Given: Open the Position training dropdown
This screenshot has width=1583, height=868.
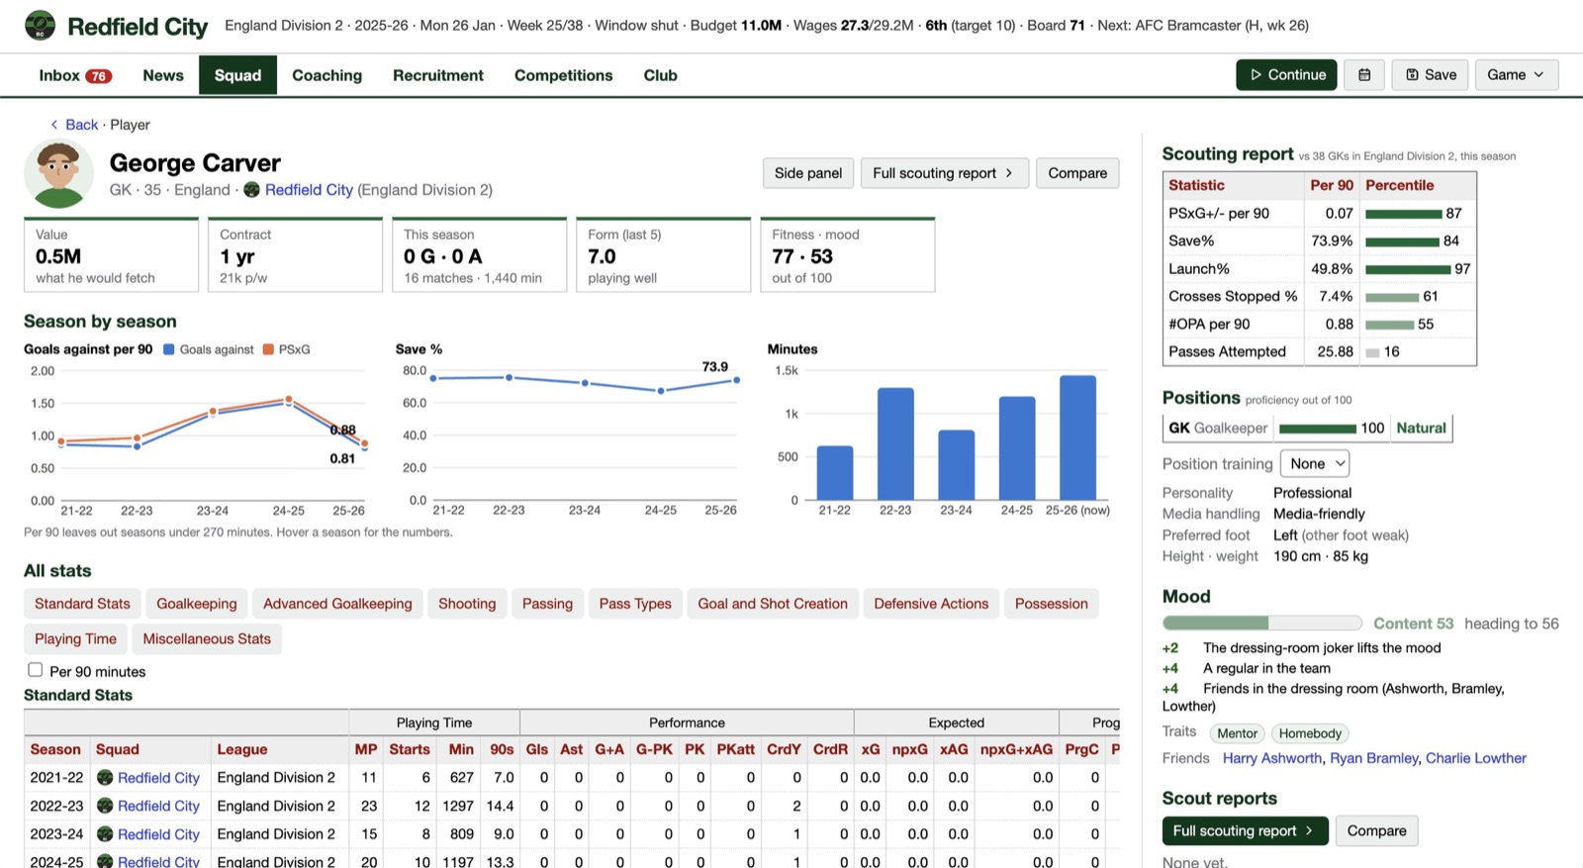Looking at the screenshot, I should coord(1314,463).
